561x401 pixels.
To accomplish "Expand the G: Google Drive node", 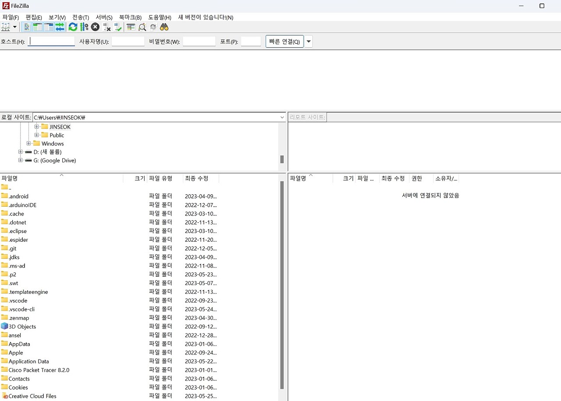I will 20,160.
